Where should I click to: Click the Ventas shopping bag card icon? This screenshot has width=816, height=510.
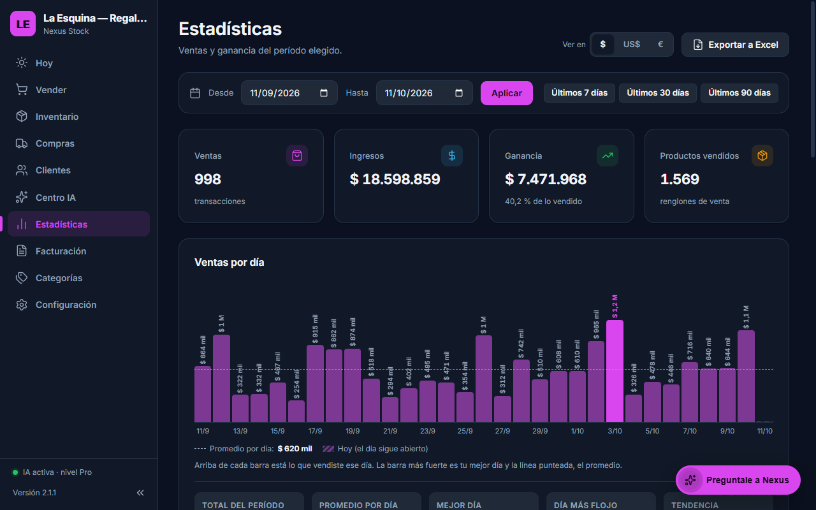click(297, 156)
